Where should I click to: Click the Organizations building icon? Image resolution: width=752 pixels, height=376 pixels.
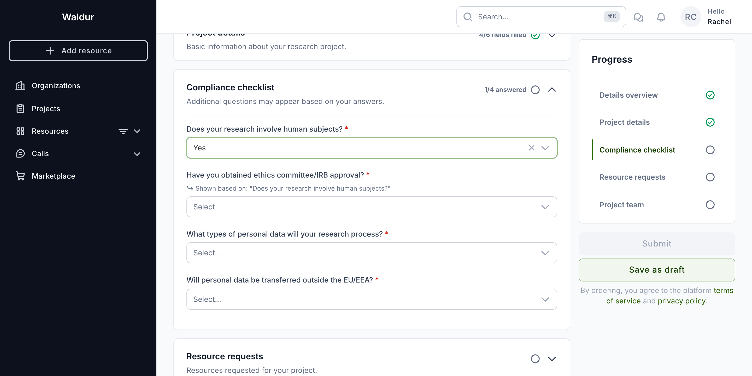pyautogui.click(x=20, y=86)
